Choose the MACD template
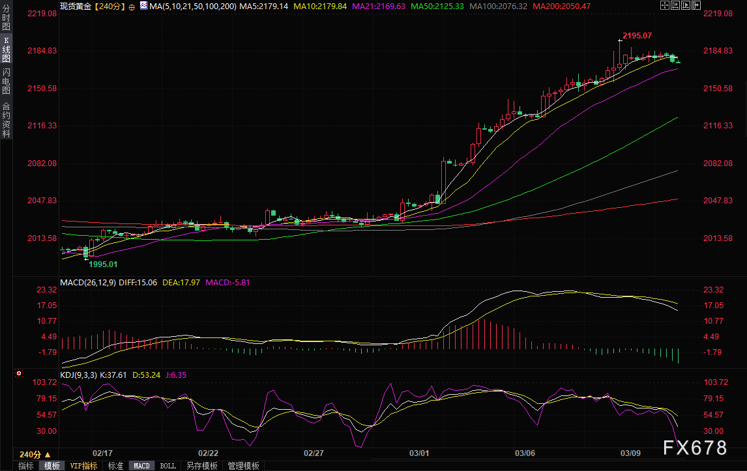 point(141,466)
